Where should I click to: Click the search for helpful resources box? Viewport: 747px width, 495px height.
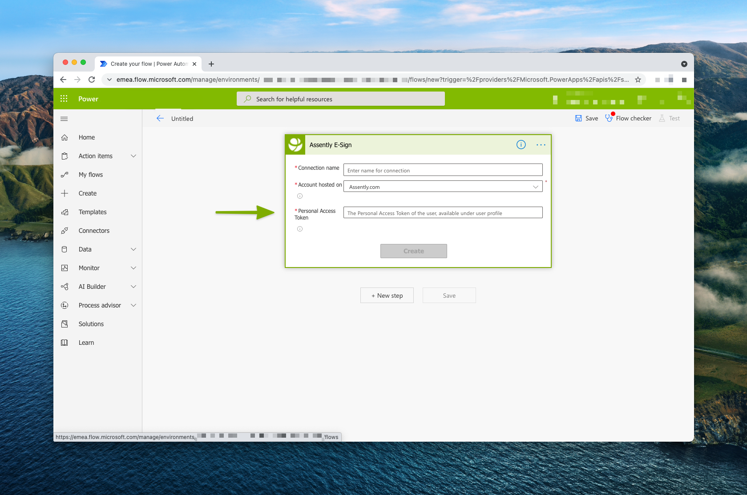point(341,99)
